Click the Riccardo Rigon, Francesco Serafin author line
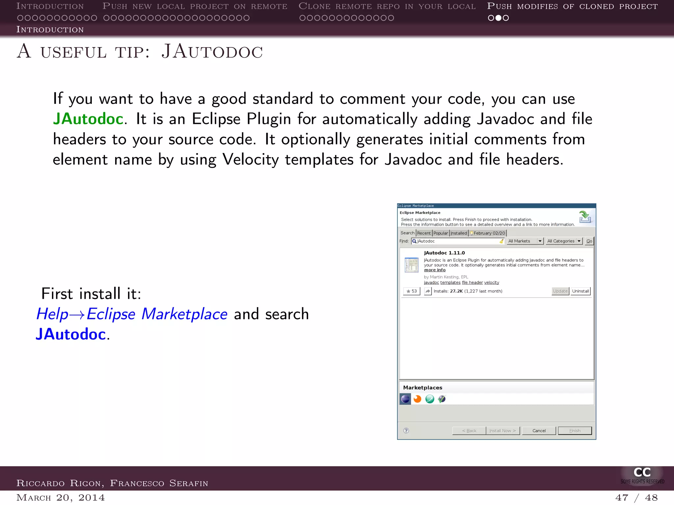 (x=112, y=483)
